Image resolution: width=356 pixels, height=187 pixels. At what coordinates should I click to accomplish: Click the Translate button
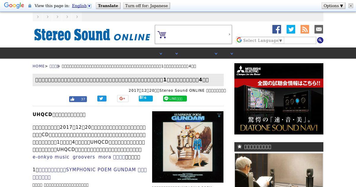[108, 6]
